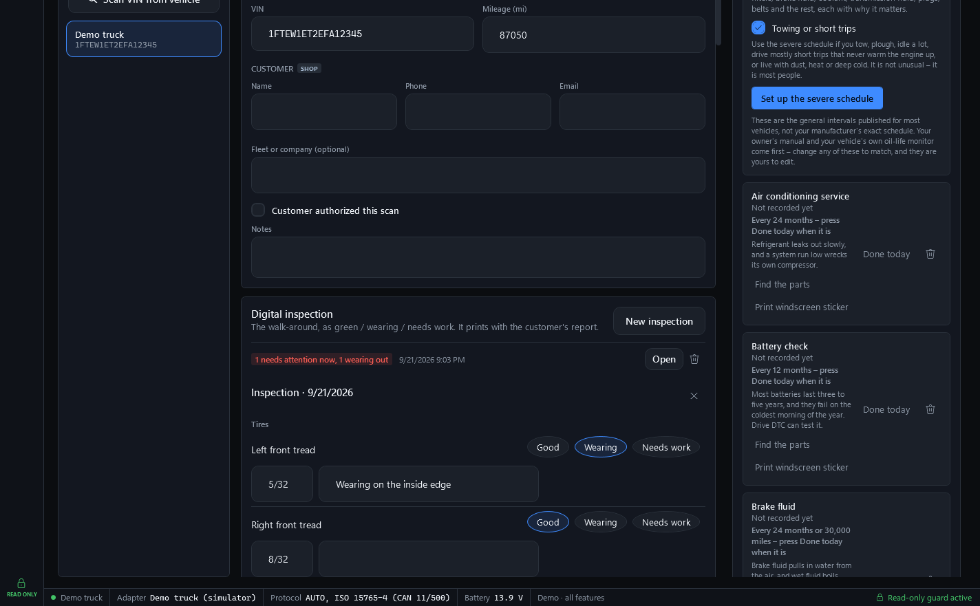Click Demo · all features status entry

coord(571,598)
